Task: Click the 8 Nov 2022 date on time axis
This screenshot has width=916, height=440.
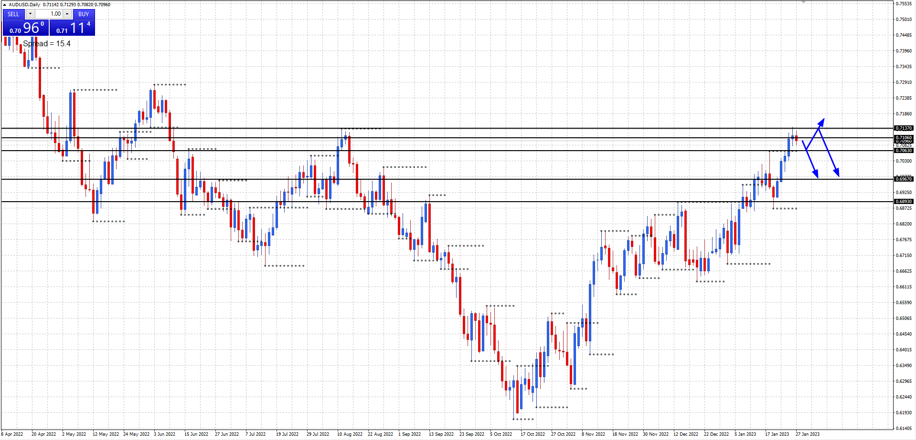Action: (593, 434)
